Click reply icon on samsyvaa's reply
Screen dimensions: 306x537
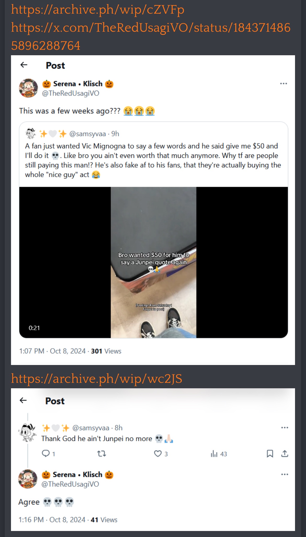pos(46,453)
